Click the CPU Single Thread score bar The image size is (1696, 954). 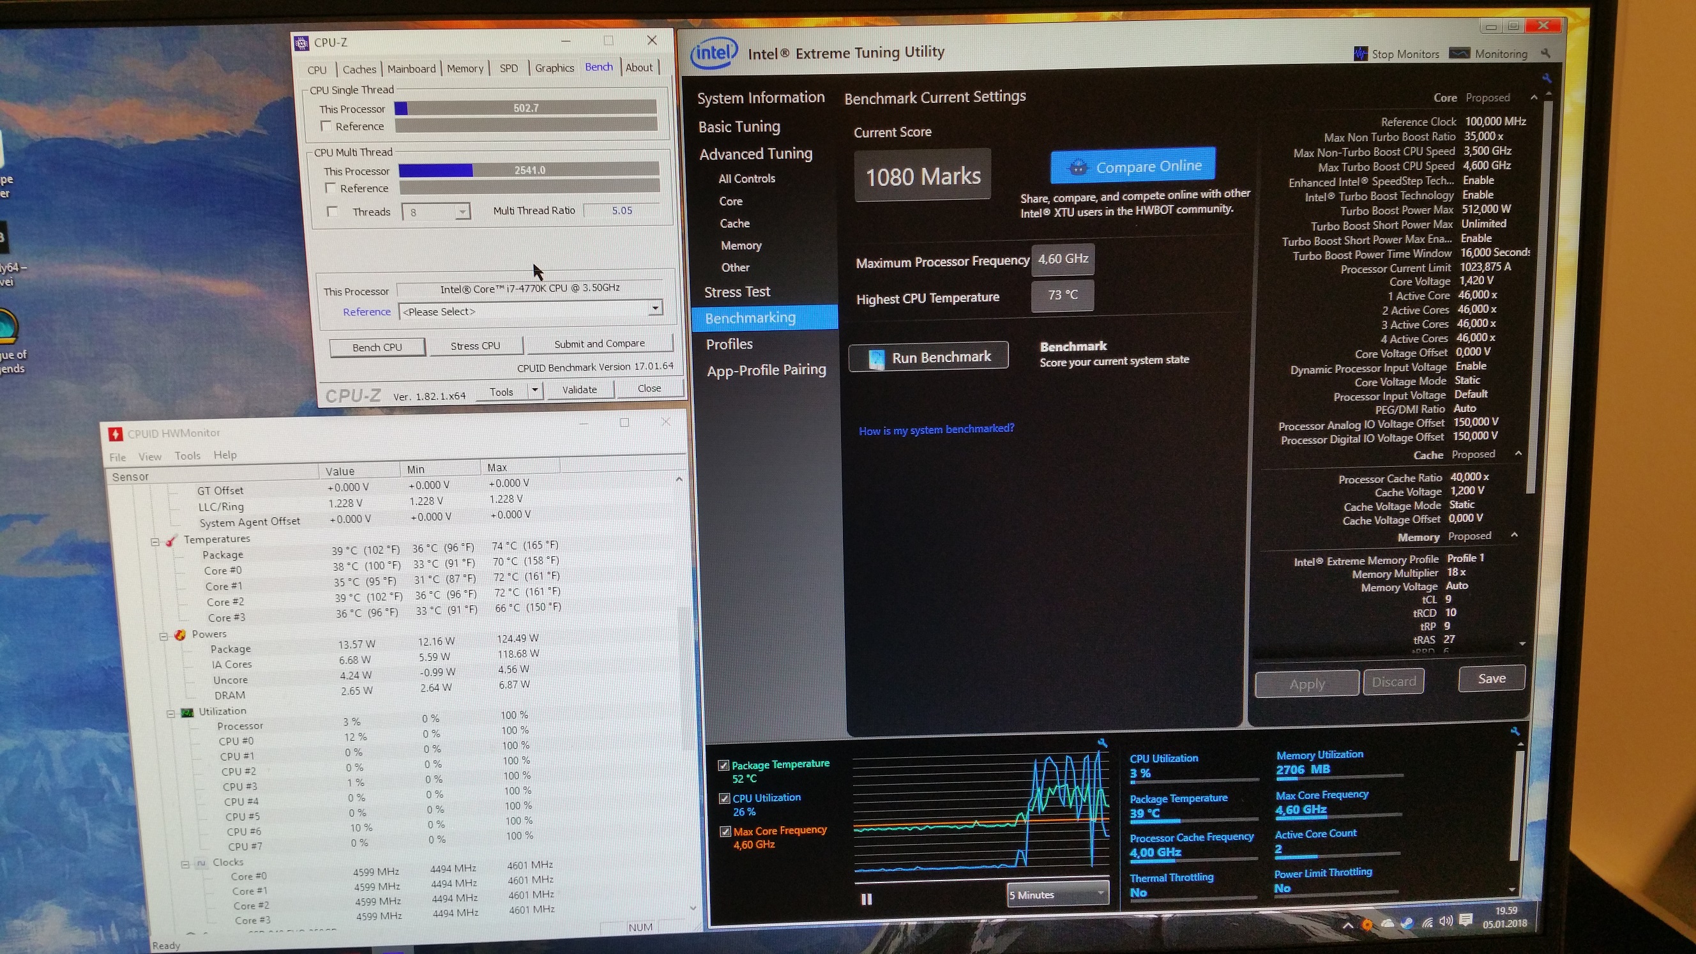click(x=526, y=108)
